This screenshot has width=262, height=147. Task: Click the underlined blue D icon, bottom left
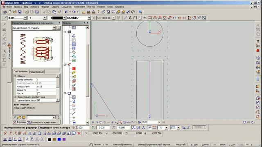20,139
